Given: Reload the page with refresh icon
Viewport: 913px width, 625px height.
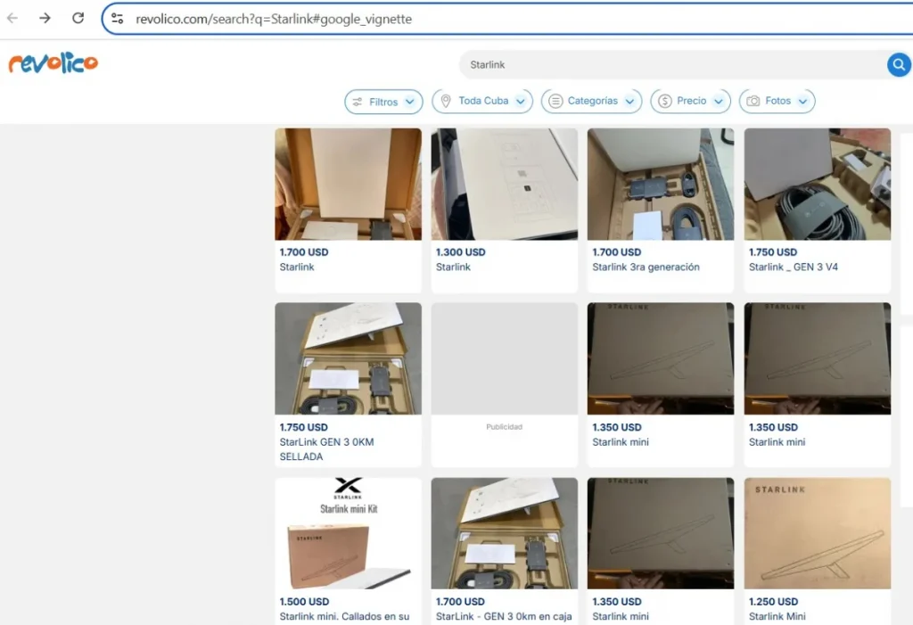Looking at the screenshot, I should click(x=78, y=18).
